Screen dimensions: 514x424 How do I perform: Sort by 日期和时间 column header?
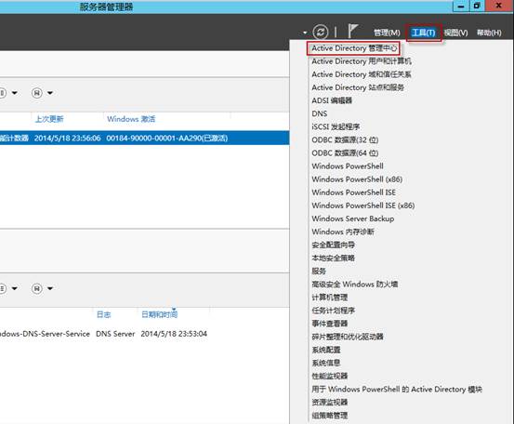(x=159, y=314)
